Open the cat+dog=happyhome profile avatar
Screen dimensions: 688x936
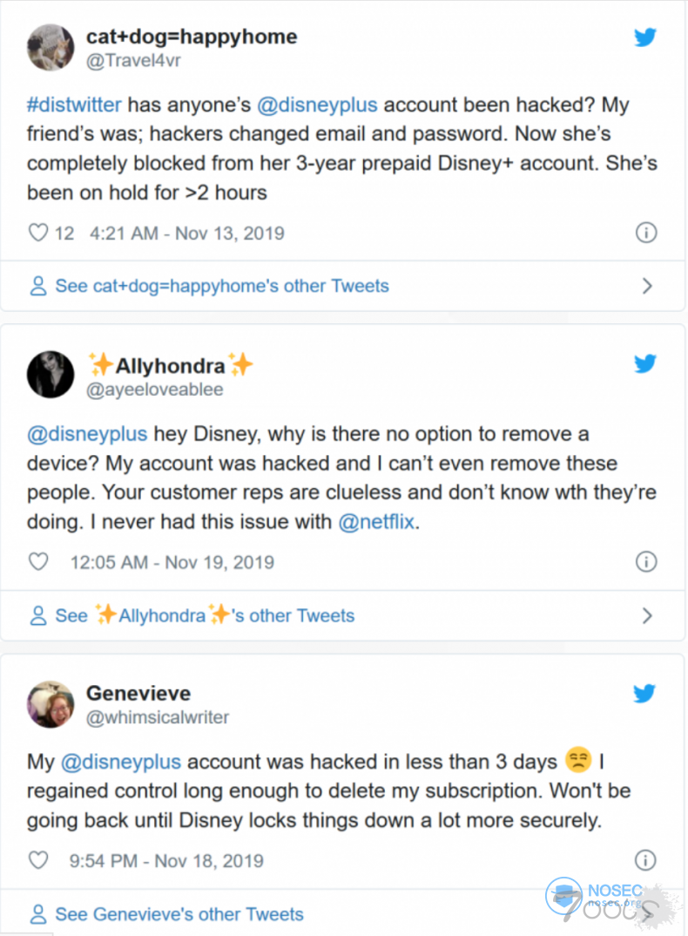[x=51, y=47]
